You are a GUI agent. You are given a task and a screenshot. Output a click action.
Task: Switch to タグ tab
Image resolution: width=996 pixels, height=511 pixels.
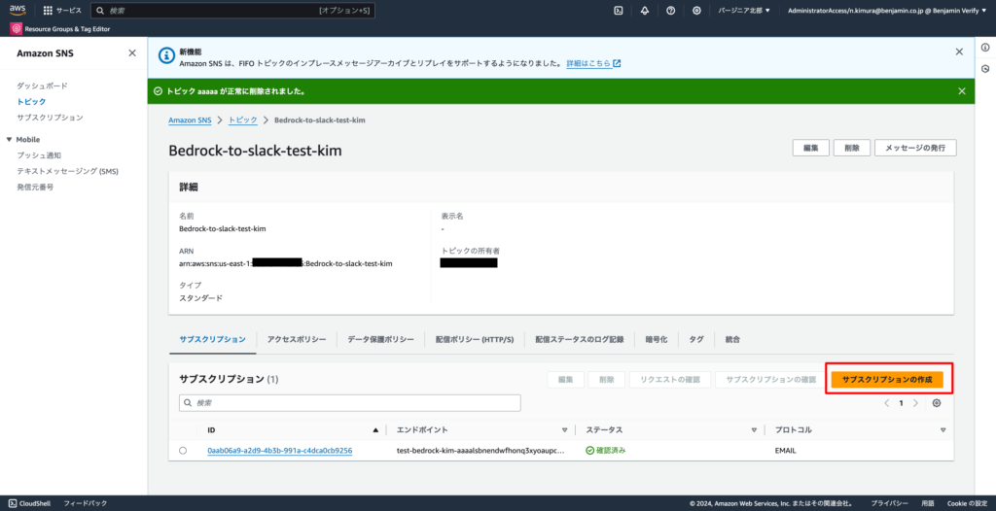click(x=696, y=340)
